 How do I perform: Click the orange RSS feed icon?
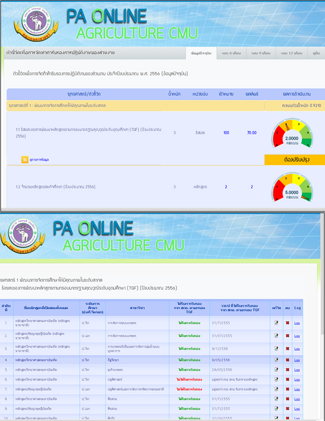[25, 159]
